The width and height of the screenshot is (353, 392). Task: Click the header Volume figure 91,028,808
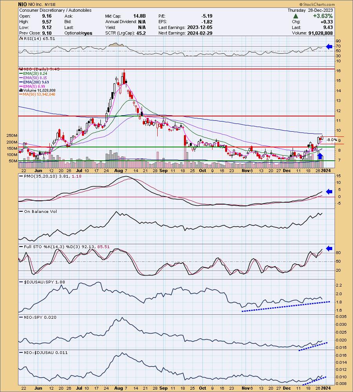tap(320, 33)
